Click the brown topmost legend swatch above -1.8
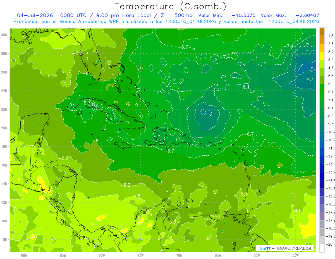This screenshot has width=335, height=259. click(322, 32)
